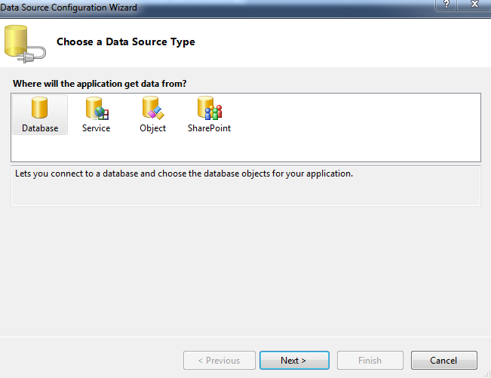491x378 pixels.
Task: Click the SharePoint label text
Action: [x=209, y=128]
